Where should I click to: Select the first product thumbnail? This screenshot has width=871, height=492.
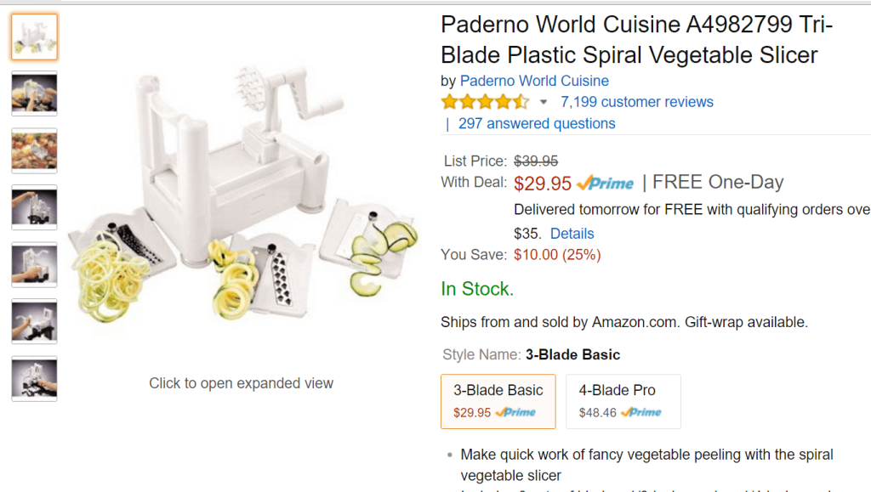point(34,37)
